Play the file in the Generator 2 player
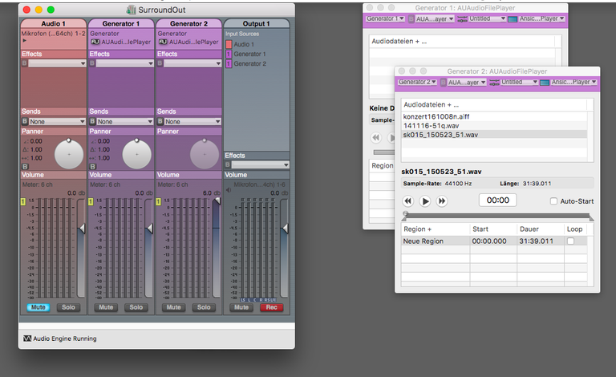 click(424, 201)
